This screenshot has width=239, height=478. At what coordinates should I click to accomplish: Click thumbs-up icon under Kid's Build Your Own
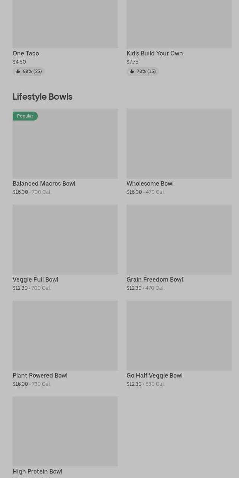(x=132, y=71)
